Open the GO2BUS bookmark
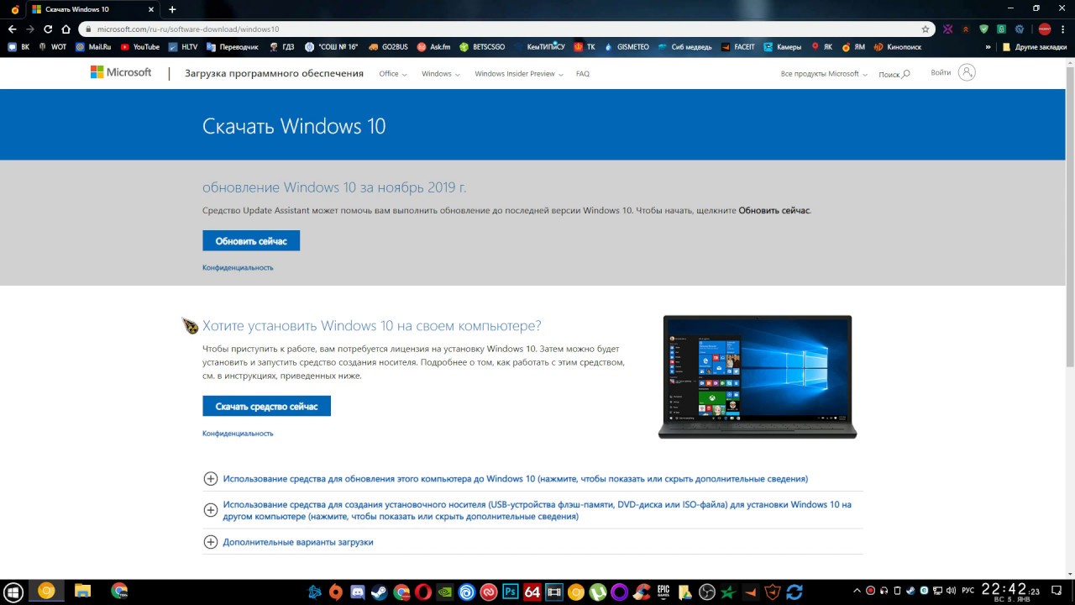Screen dimensions: 1075x605 point(388,47)
